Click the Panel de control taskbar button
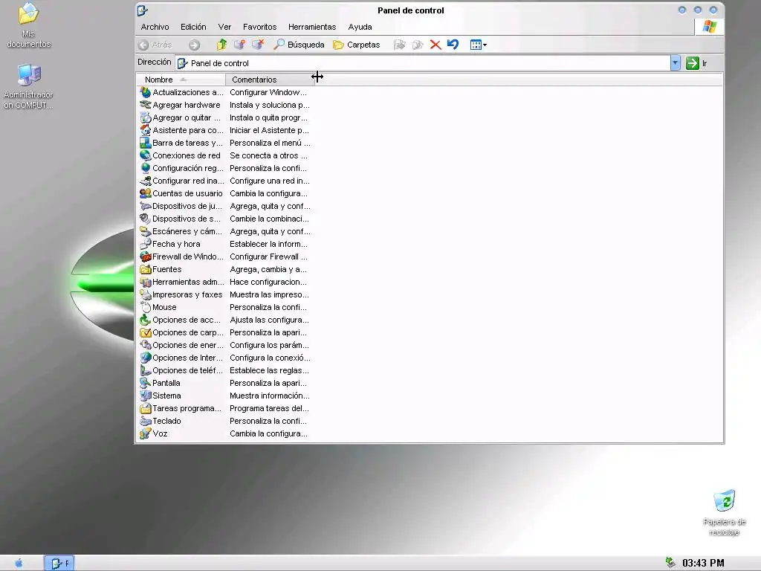761x571 pixels. pyautogui.click(x=59, y=564)
